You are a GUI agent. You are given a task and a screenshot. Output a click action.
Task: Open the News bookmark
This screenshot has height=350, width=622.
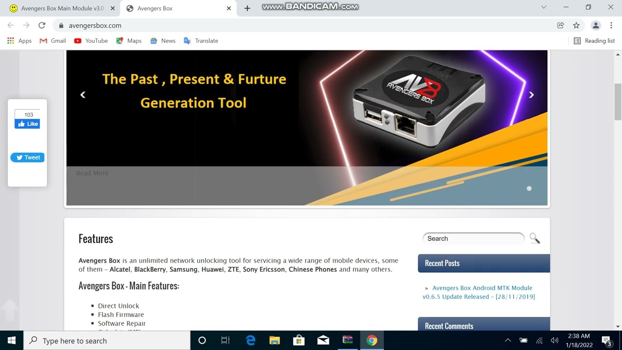click(163, 41)
